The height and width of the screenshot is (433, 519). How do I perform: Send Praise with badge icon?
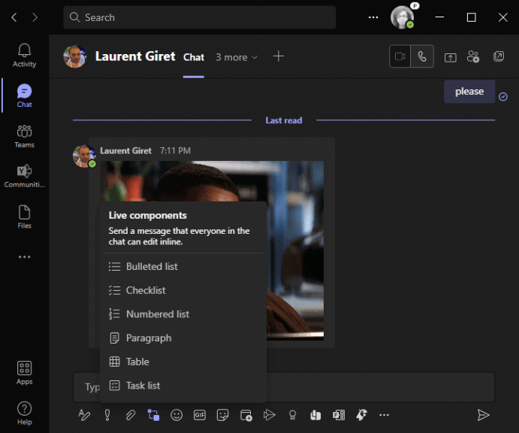pyautogui.click(x=292, y=415)
